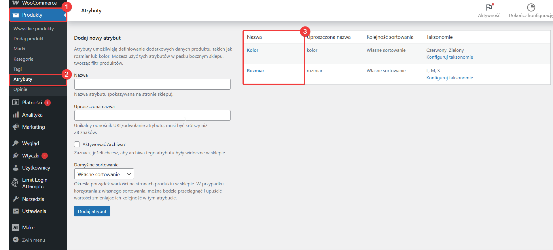
Task: Click the Marketing megaphone icon
Action: pyautogui.click(x=16, y=127)
